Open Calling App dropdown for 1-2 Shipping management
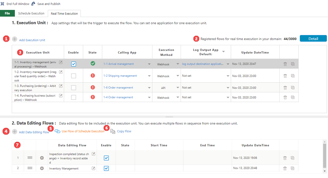 tap(149, 76)
